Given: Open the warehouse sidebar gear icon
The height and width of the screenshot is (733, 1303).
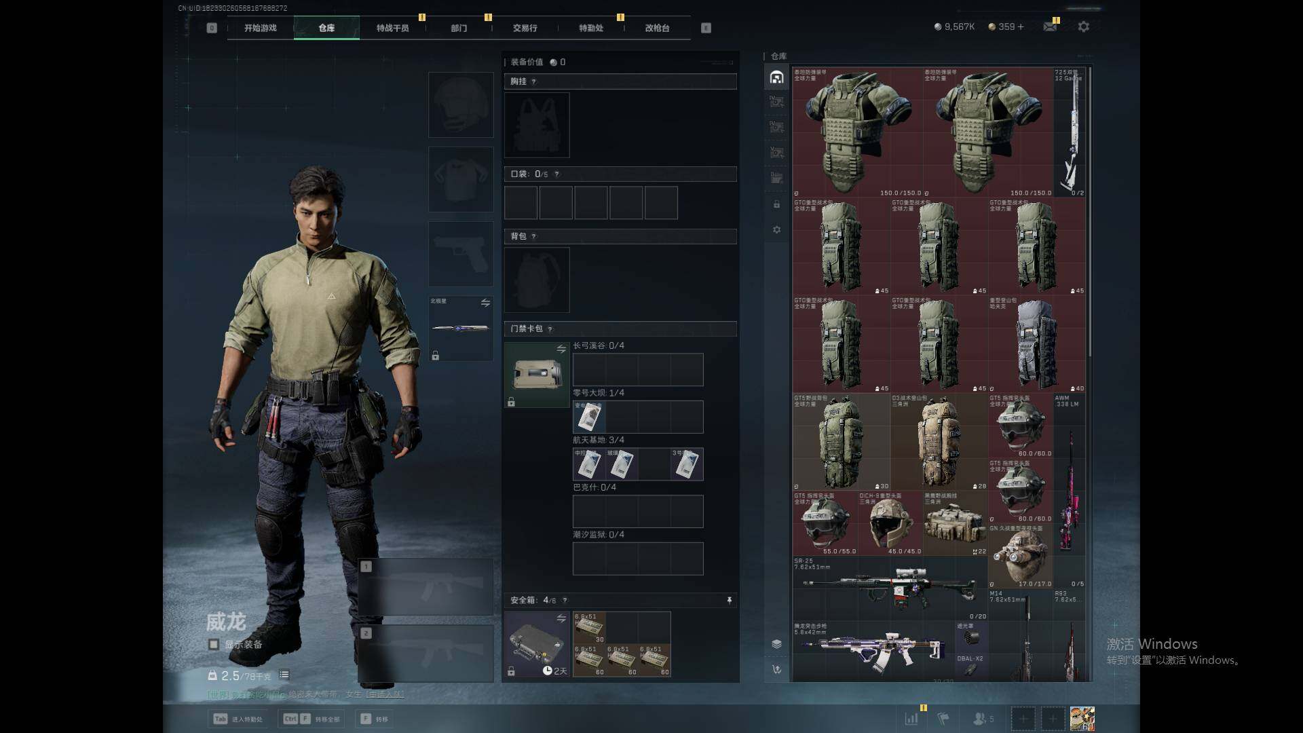Looking at the screenshot, I should click(x=776, y=230).
